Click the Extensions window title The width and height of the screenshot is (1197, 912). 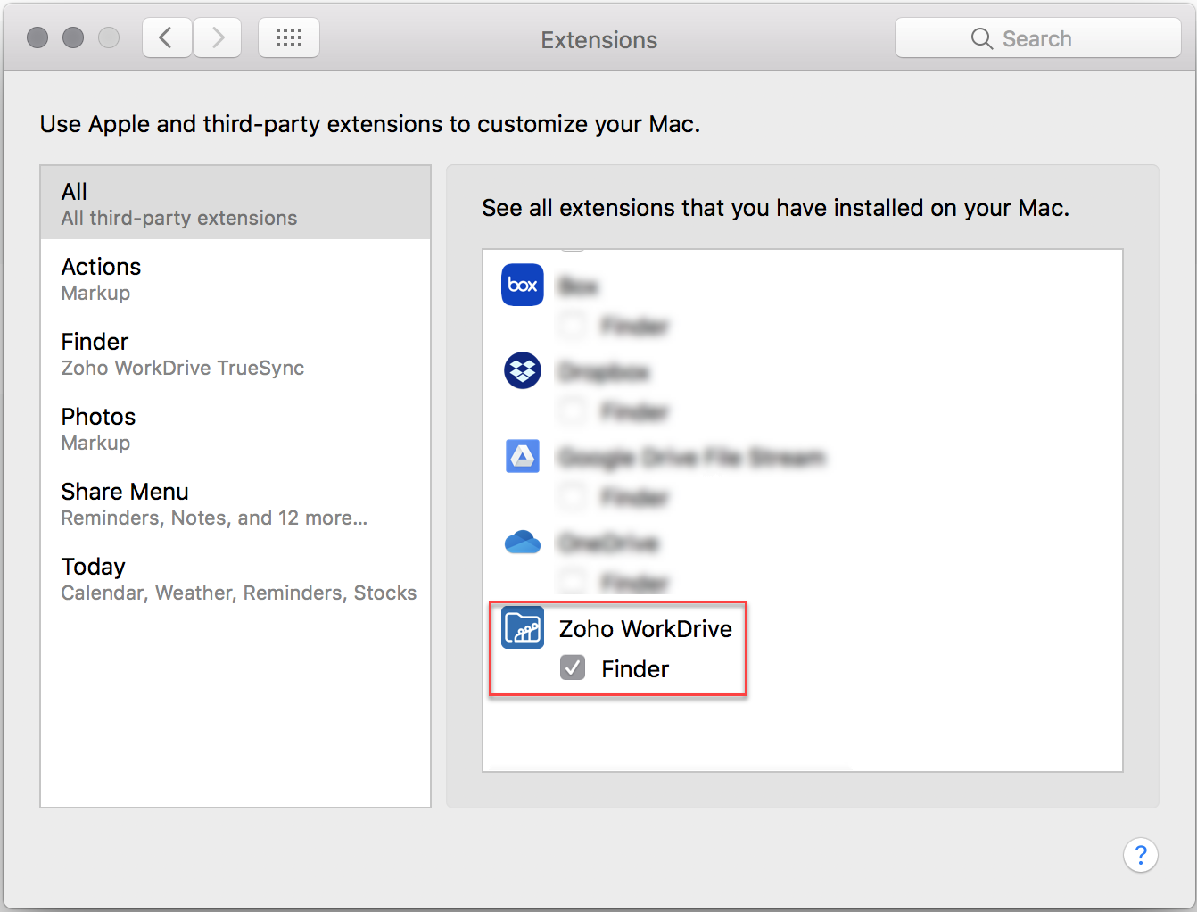pyautogui.click(x=599, y=40)
